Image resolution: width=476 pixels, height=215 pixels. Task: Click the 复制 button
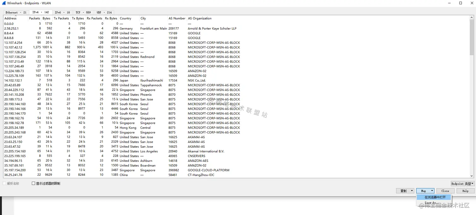403,191
